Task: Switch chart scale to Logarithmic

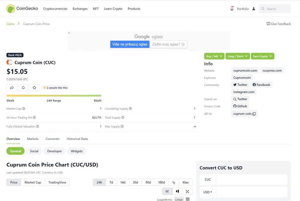Action: [164, 199]
